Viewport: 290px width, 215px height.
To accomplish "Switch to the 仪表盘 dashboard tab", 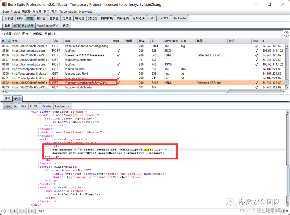I will coord(9,18).
